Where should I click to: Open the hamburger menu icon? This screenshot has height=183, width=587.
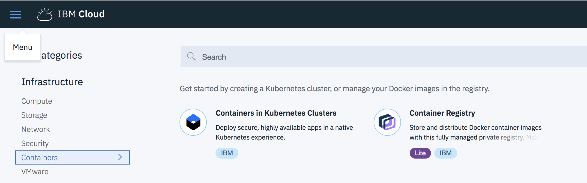coord(15,14)
